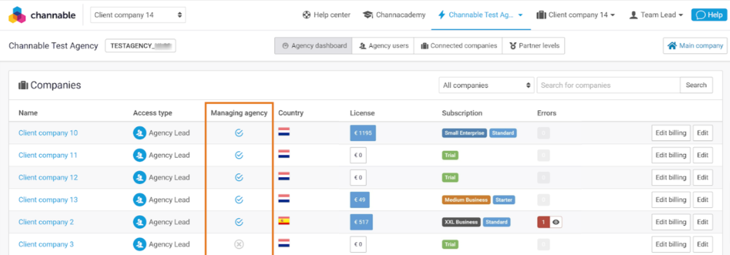Click the € 0 license of Client company 11

[x=358, y=155]
